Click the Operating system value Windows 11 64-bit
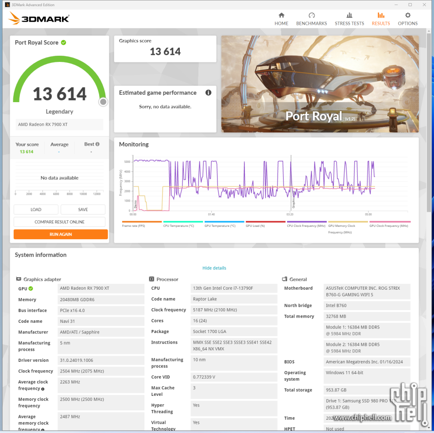The width and height of the screenshot is (434, 433). point(367,376)
